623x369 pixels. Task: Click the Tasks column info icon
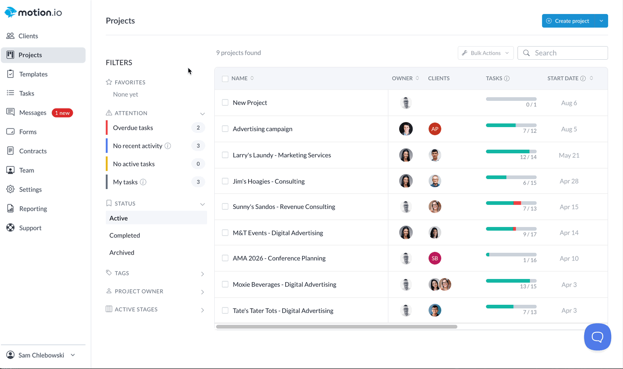(507, 79)
